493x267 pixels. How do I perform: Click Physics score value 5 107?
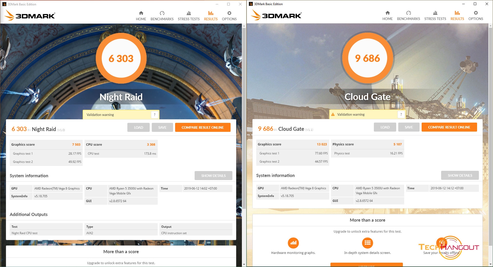(x=397, y=144)
